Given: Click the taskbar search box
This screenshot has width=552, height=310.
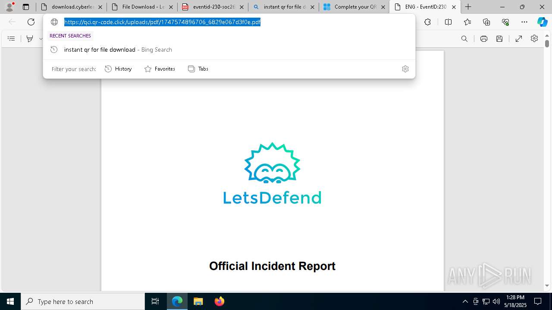Looking at the screenshot, I should pyautogui.click(x=83, y=301).
